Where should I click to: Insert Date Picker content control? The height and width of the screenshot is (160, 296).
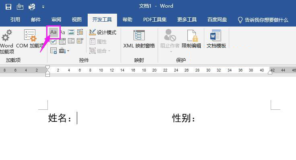point(80,41)
